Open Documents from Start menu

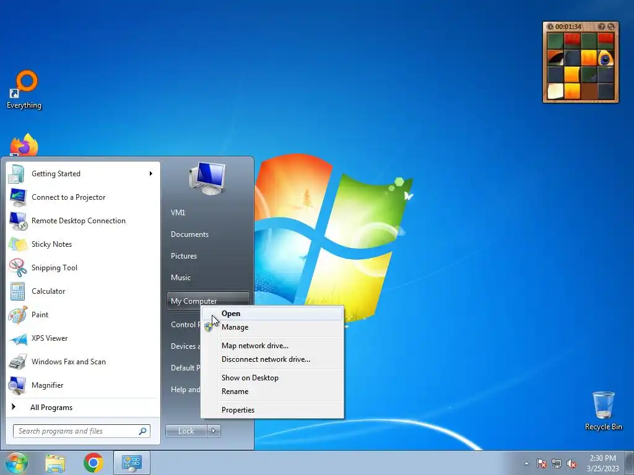(189, 234)
